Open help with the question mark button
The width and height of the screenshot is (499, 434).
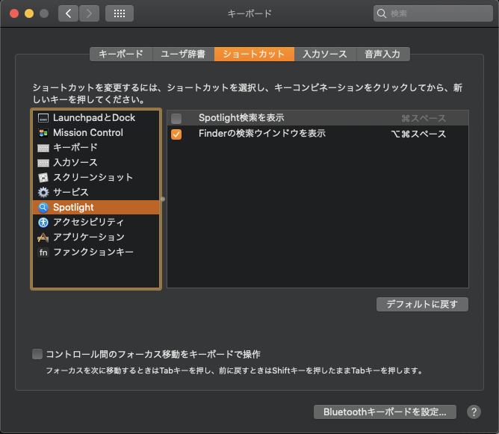click(x=474, y=412)
